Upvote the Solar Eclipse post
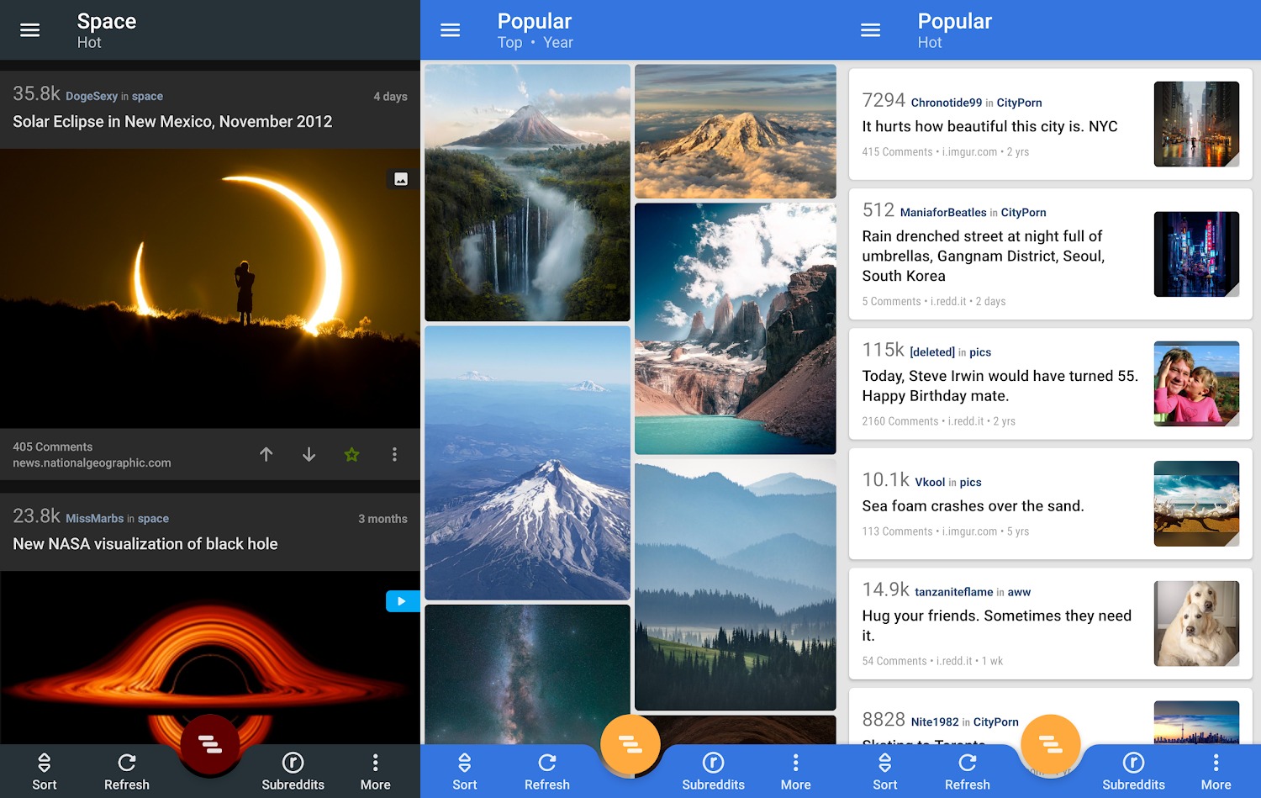 coord(266,454)
